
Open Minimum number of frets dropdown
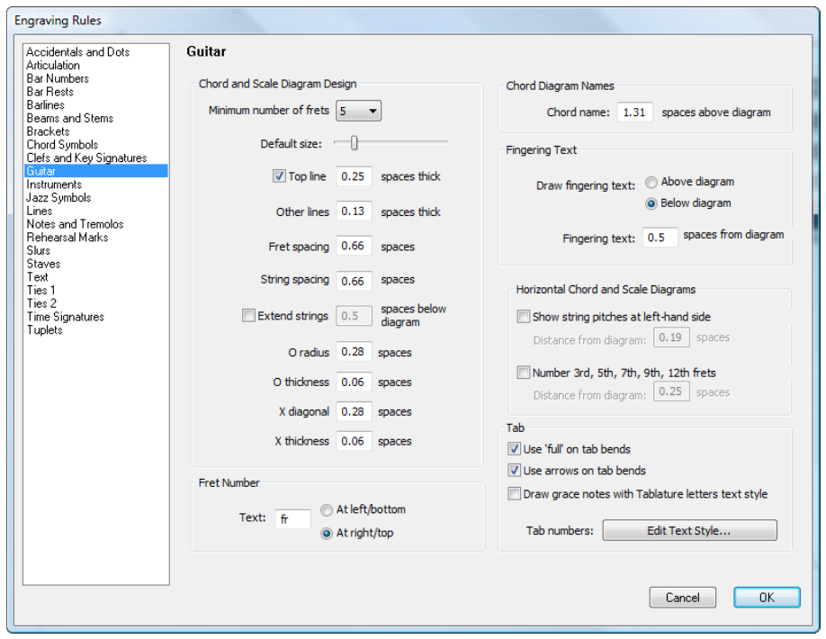click(359, 112)
